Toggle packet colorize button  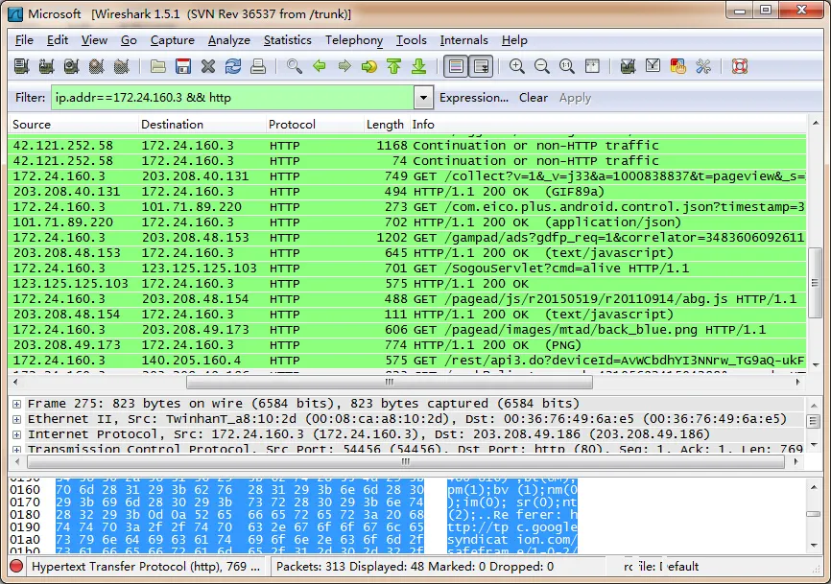(x=456, y=66)
